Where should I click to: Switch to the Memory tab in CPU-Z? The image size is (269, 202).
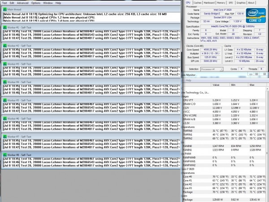tap(221, 3)
